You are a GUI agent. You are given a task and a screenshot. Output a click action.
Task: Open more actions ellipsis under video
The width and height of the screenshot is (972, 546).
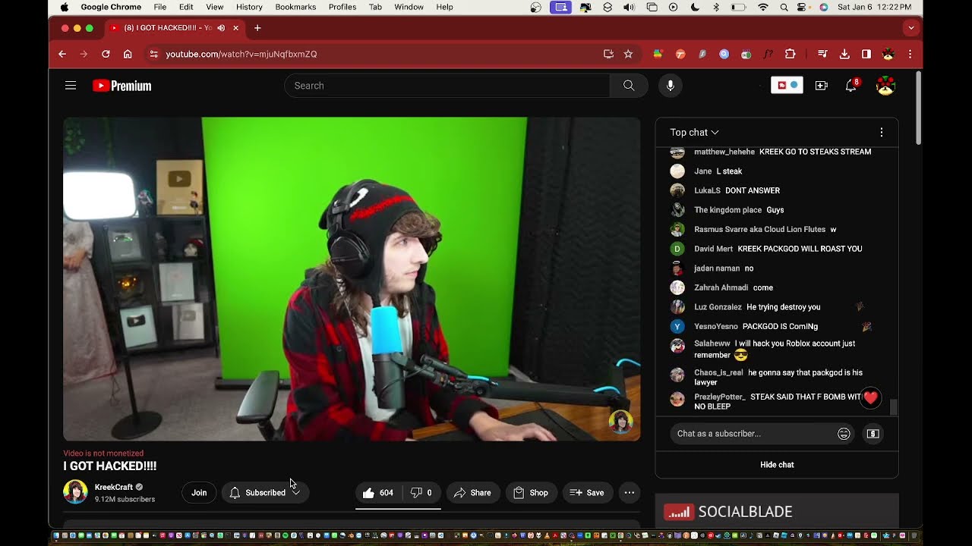point(629,493)
